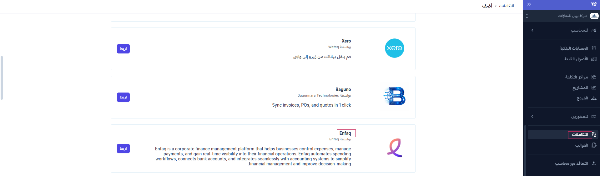The image size is (600, 176).
Task: Click the Baguno logo thumbnail
Action: point(395,96)
